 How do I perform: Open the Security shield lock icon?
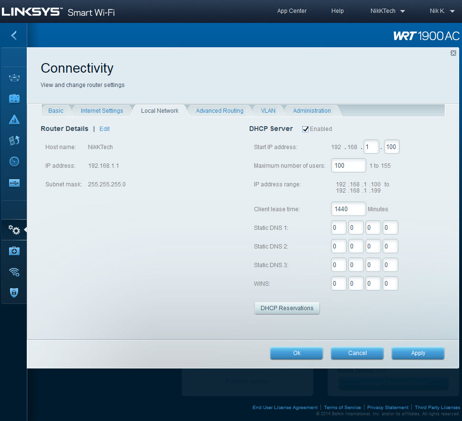click(14, 292)
